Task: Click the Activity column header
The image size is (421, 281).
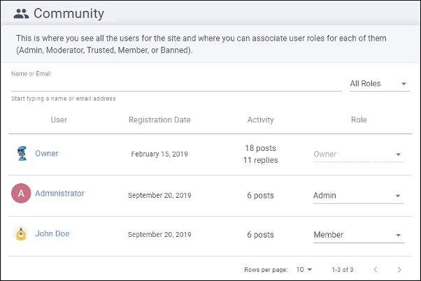Action: [x=260, y=120]
